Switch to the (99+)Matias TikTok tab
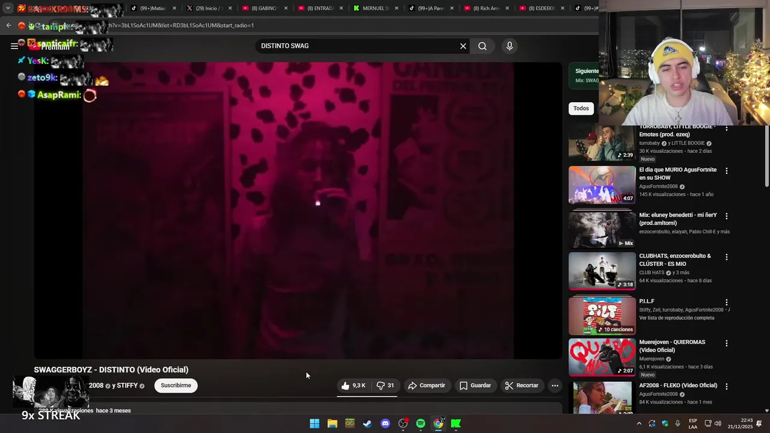 click(152, 8)
